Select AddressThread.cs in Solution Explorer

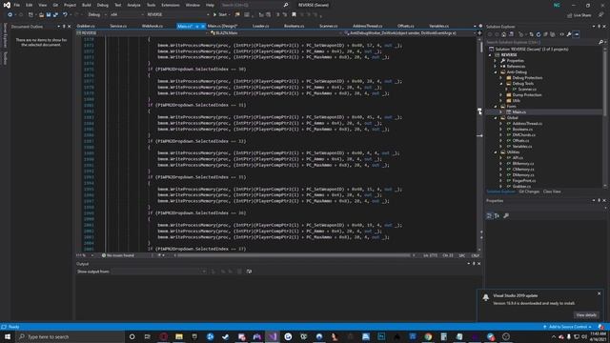coord(527,123)
